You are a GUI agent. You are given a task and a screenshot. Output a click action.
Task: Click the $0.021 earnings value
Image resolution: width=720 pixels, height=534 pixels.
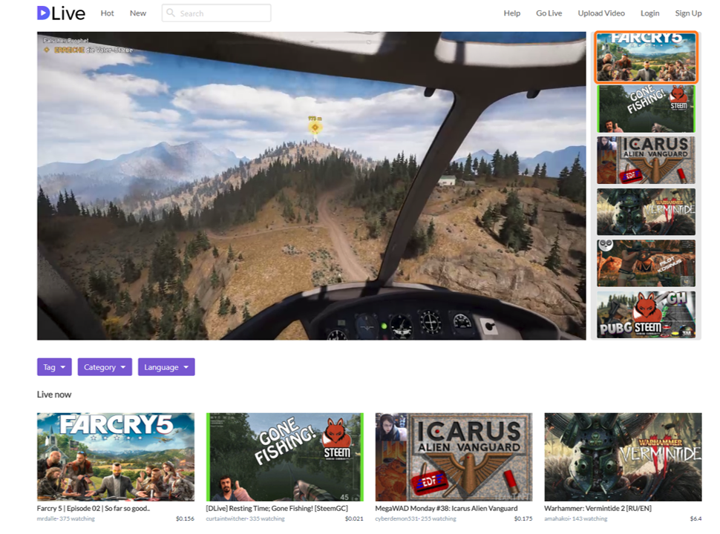[354, 519]
